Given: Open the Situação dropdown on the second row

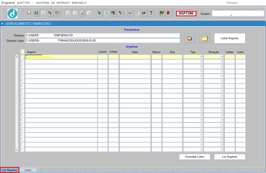Looking at the screenshot, I should point(222,61).
